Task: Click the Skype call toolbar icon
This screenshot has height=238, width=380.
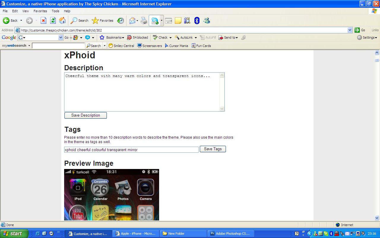Action: click(155, 21)
